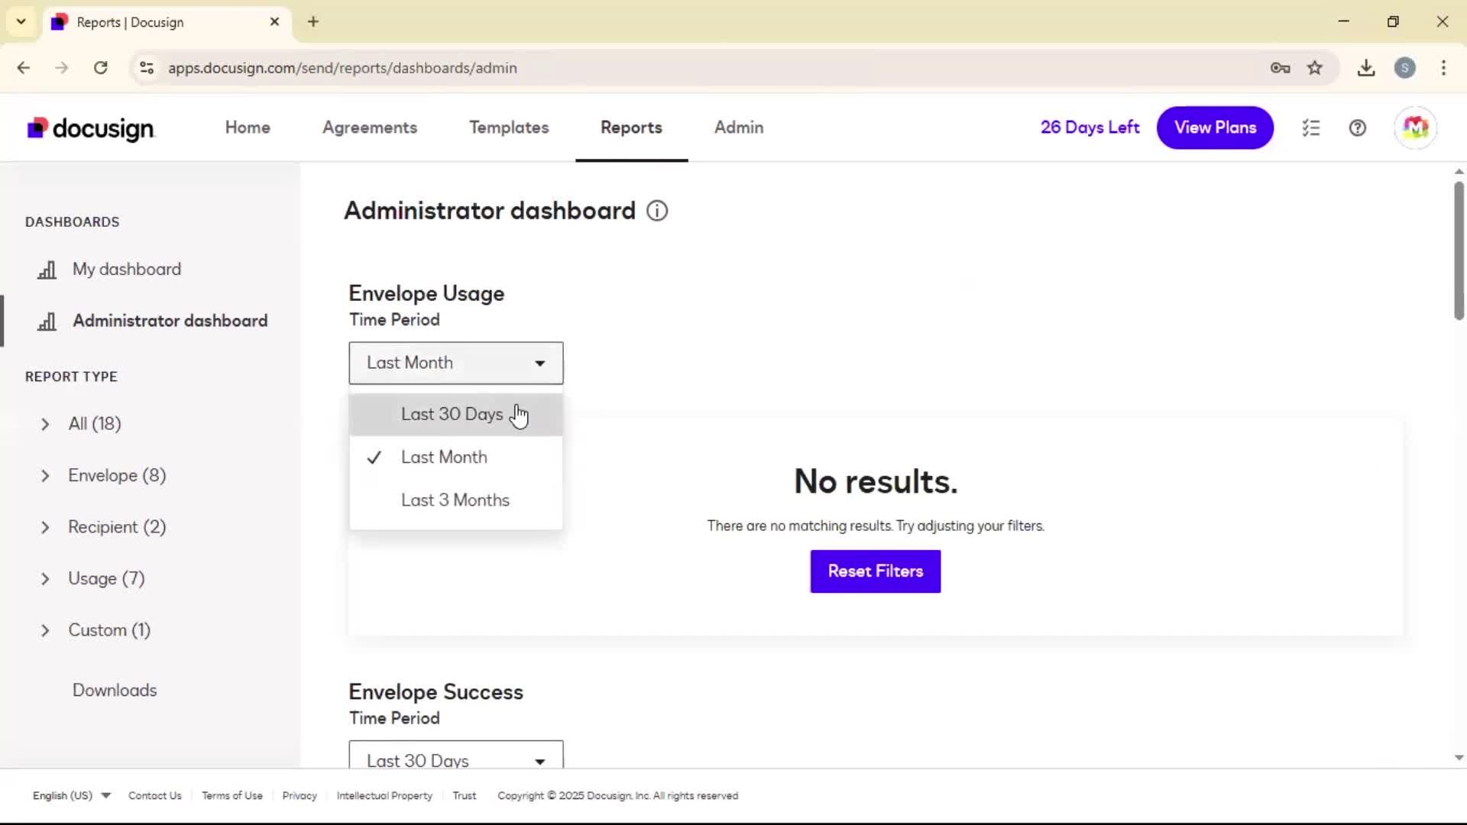Select Last Month option
Viewport: 1467px width, 825px height.
click(456, 457)
